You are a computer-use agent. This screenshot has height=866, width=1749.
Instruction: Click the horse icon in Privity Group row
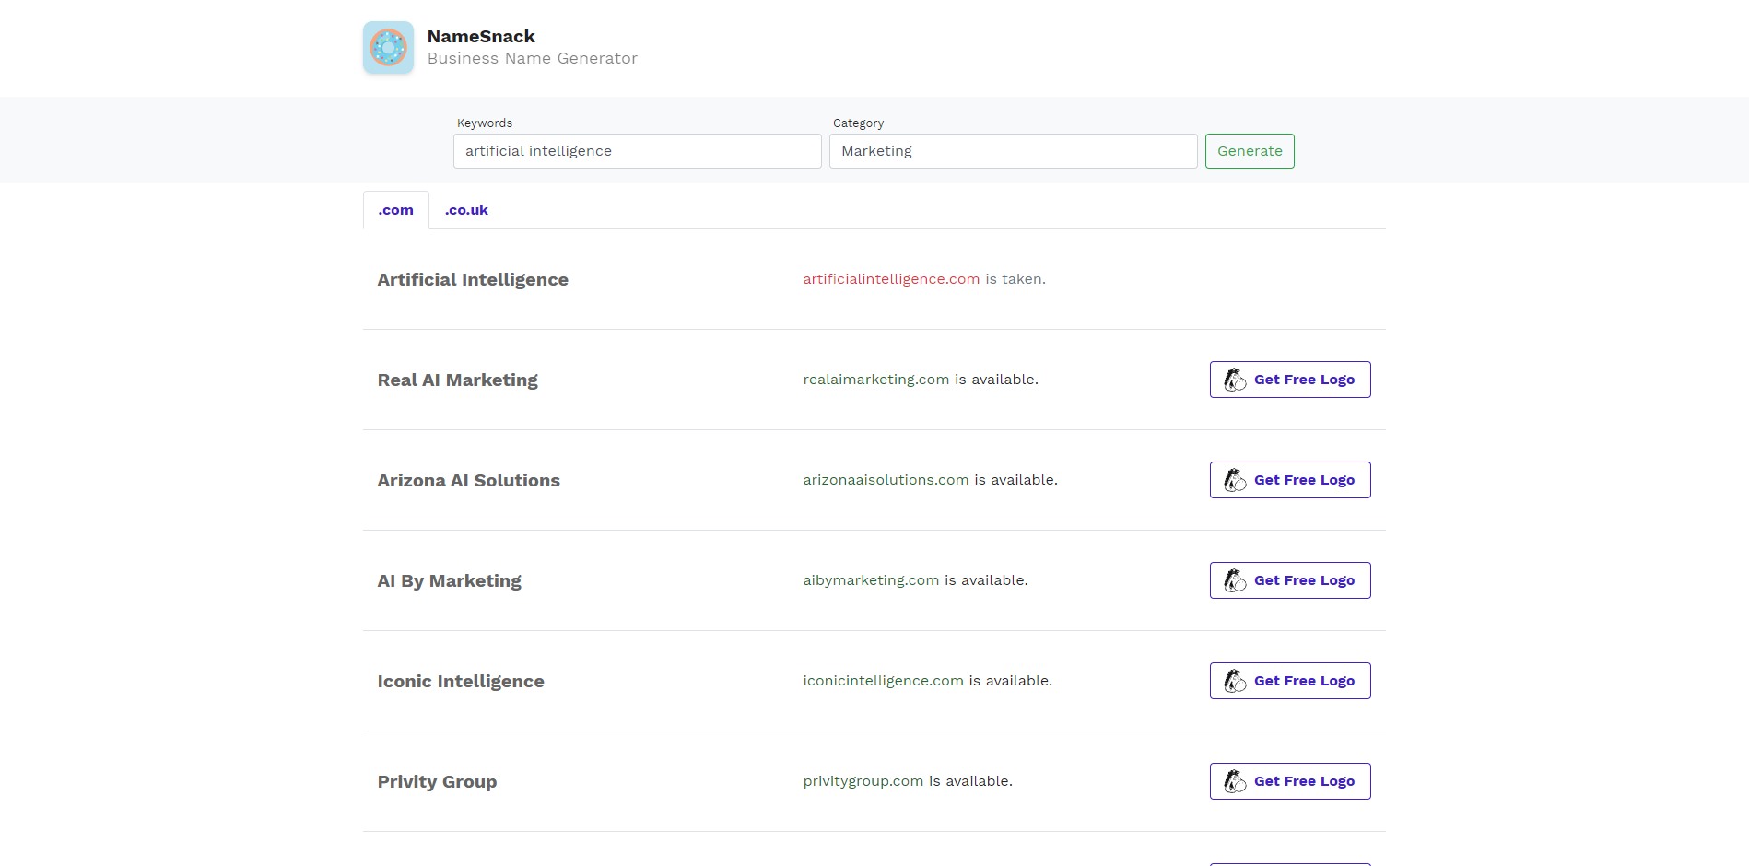coord(1235,781)
